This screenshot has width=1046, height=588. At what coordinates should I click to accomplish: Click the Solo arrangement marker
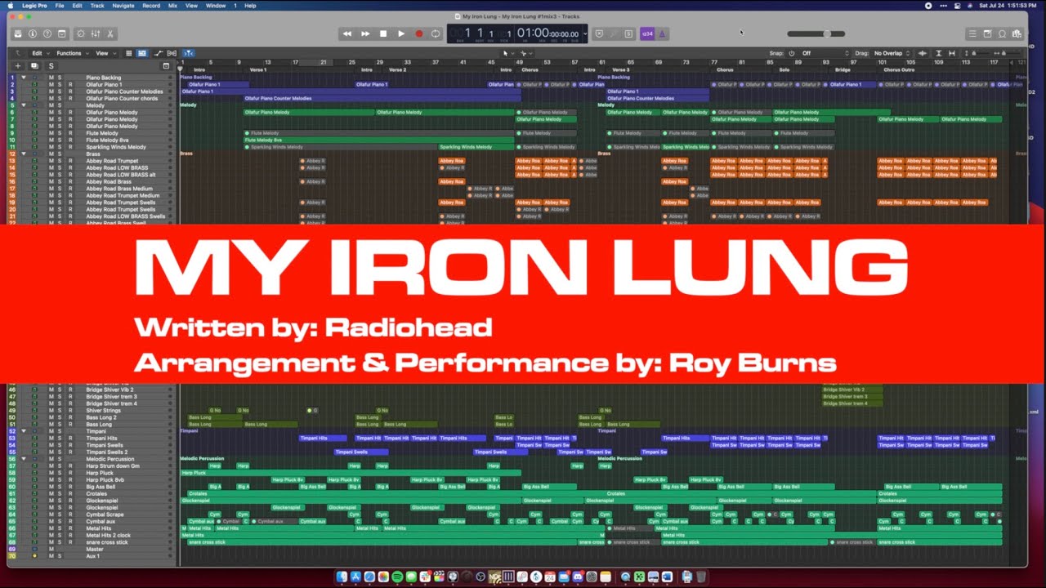pyautogui.click(x=784, y=70)
